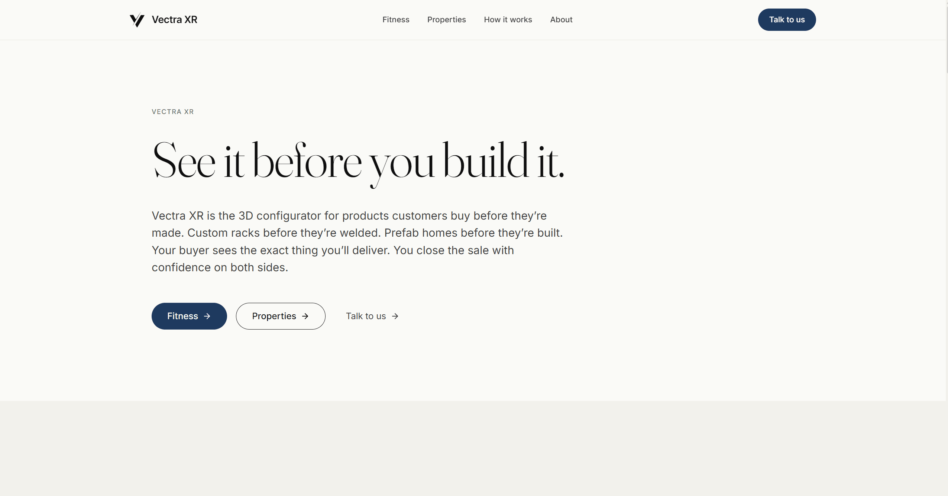Go to How it works page
The height and width of the screenshot is (496, 948).
[x=508, y=20]
